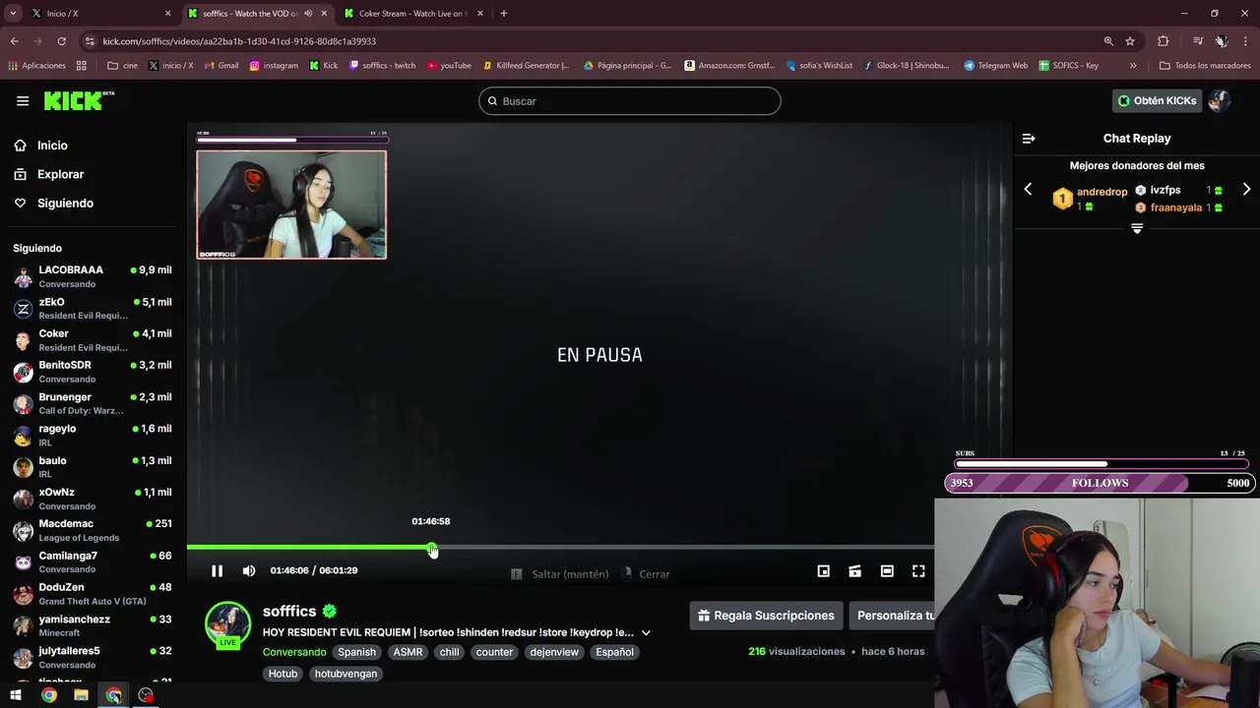Click the cast to device icon
This screenshot has height=708, width=1260.
point(855,571)
